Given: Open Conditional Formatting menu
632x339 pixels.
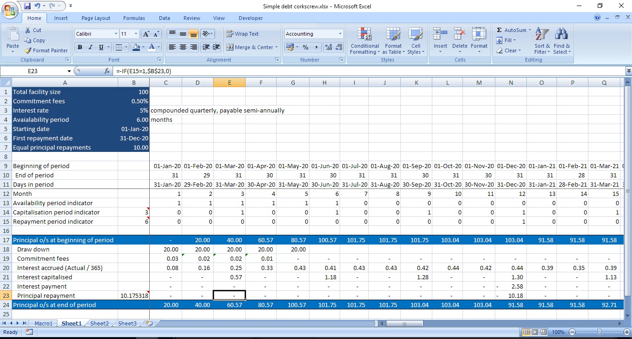Looking at the screenshot, I should click(365, 41).
